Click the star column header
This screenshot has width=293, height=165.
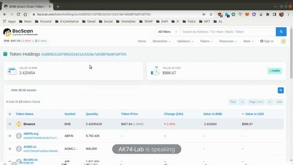[x=10, y=114]
